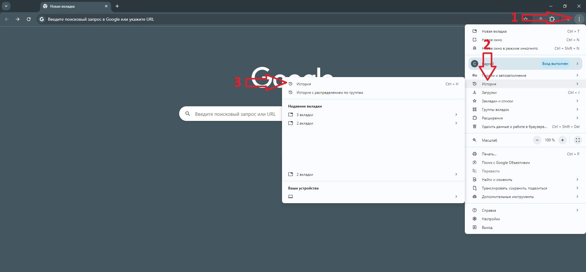586x272 pixels.
Task: Open the История item in main menu
Action: tap(525, 84)
